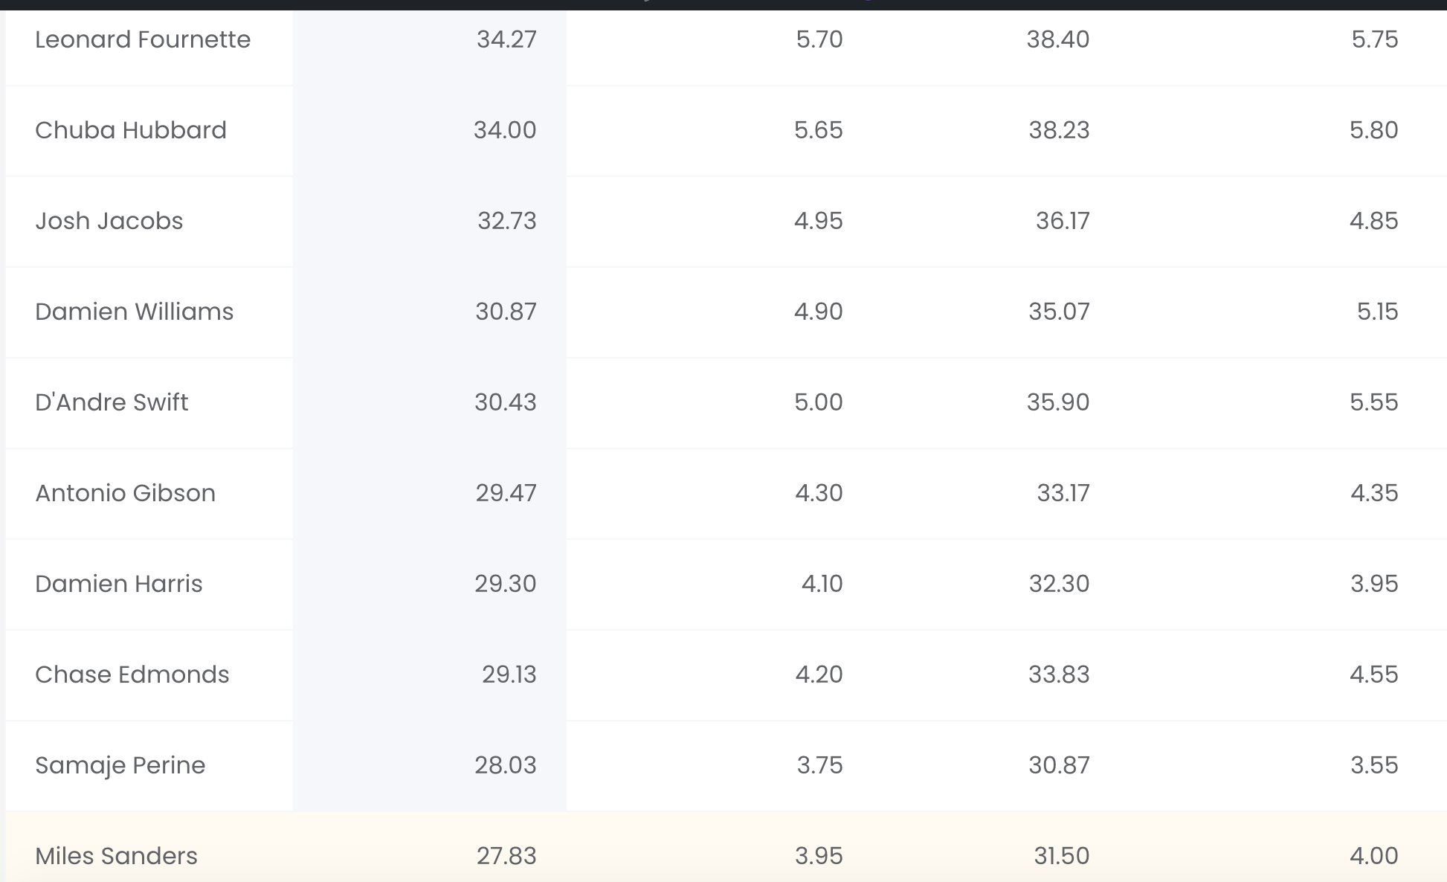Image resolution: width=1447 pixels, height=882 pixels.
Task: Open the Josh Jacobs player entry
Action: click(109, 221)
